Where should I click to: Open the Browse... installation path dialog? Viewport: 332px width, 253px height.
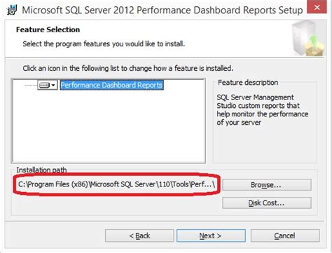pyautogui.click(x=267, y=185)
